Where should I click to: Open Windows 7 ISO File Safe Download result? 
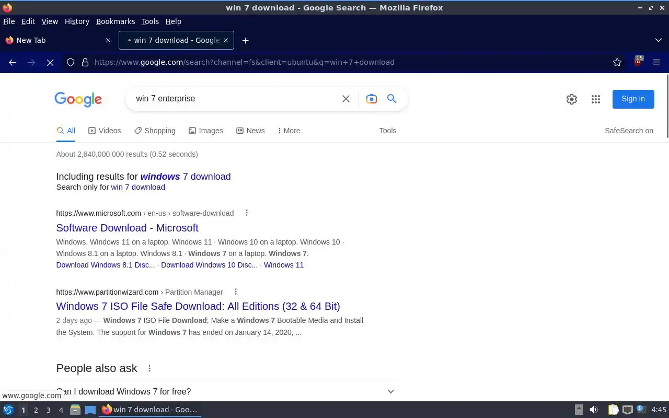tap(198, 306)
